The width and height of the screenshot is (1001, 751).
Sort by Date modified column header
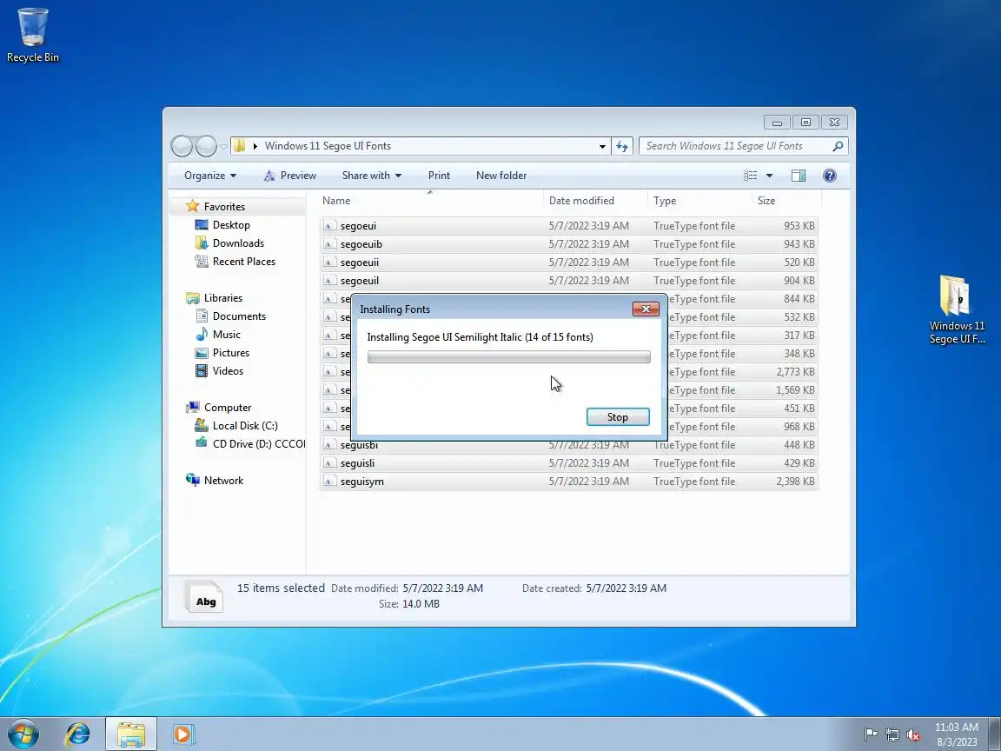pos(581,201)
